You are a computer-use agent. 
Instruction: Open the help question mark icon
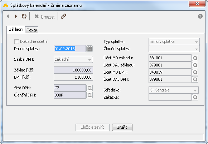tap(200, 16)
